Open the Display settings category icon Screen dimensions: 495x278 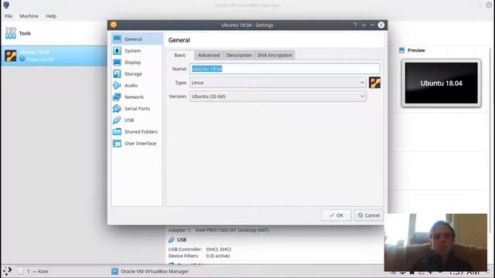[117, 63]
